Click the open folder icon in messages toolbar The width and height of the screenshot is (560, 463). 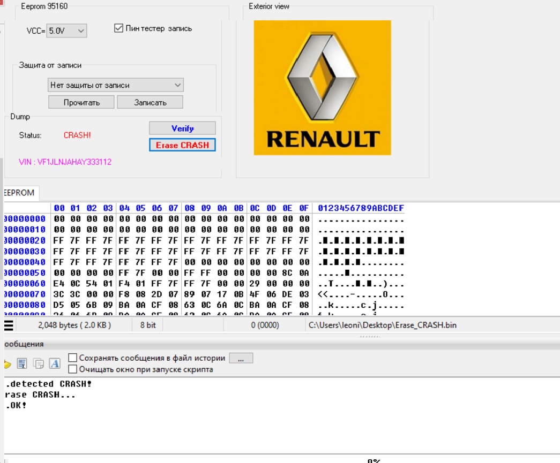[x=7, y=364]
